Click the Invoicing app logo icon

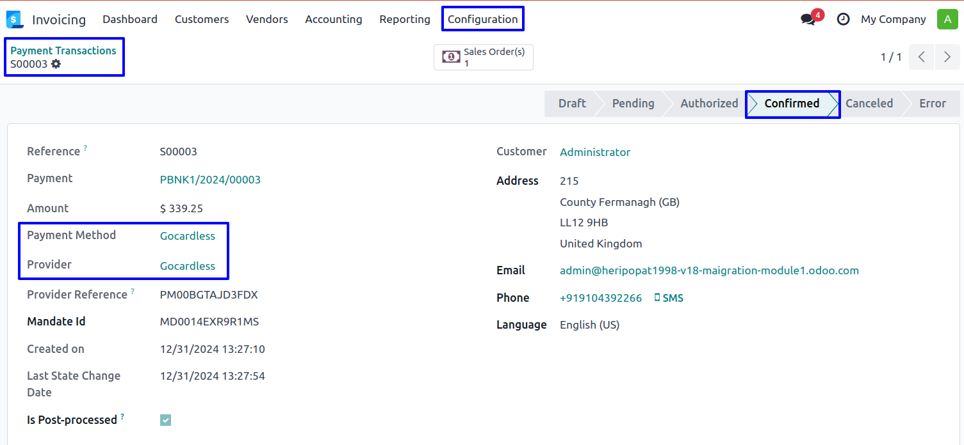pos(14,20)
